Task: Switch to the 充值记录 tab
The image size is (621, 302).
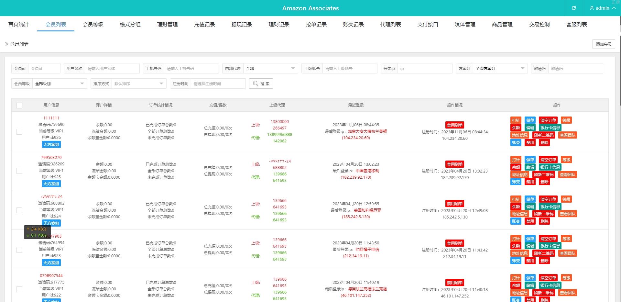Action: [204, 25]
